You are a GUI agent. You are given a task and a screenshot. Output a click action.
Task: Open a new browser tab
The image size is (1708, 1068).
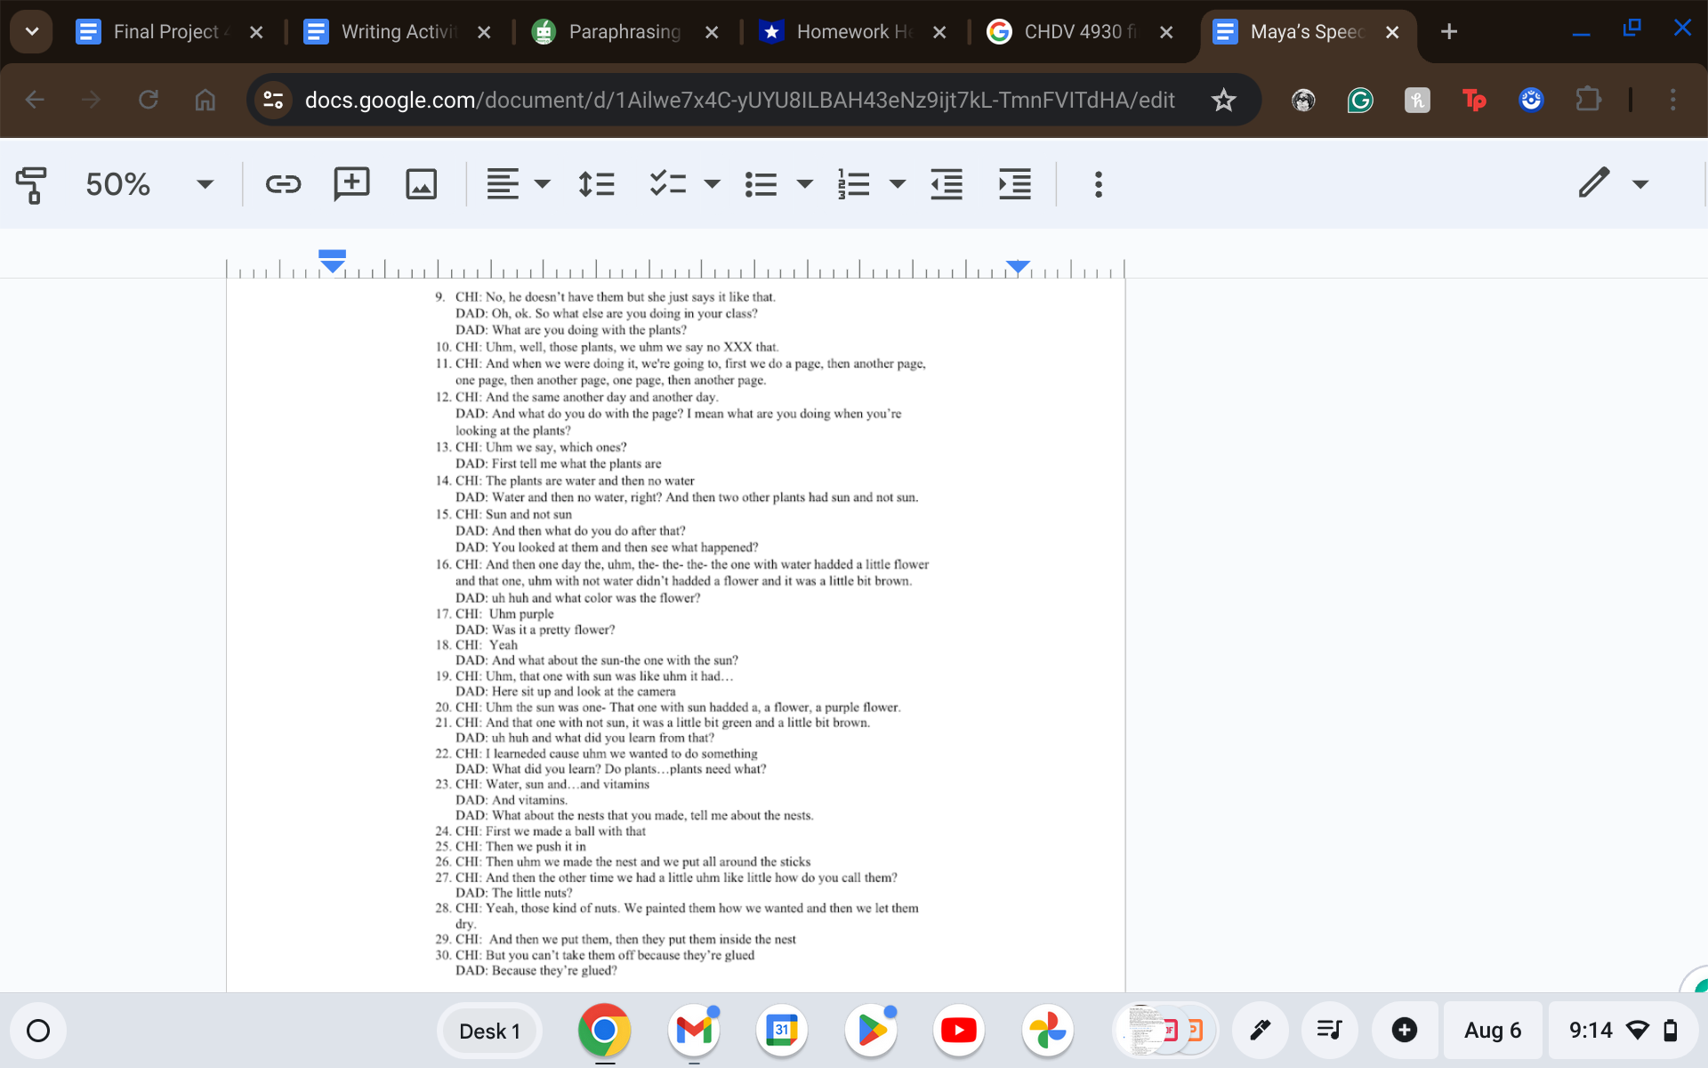tap(1449, 31)
